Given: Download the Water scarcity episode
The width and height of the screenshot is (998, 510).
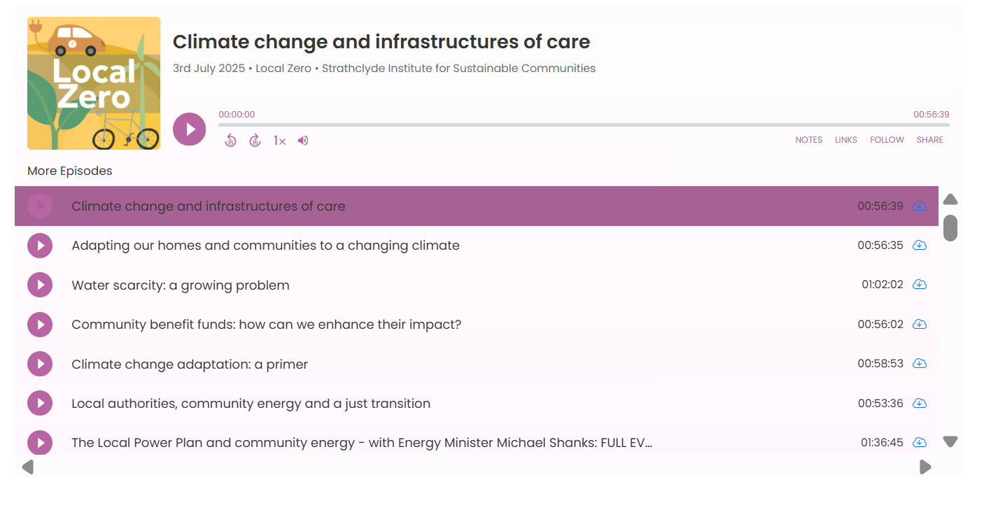Looking at the screenshot, I should [920, 285].
